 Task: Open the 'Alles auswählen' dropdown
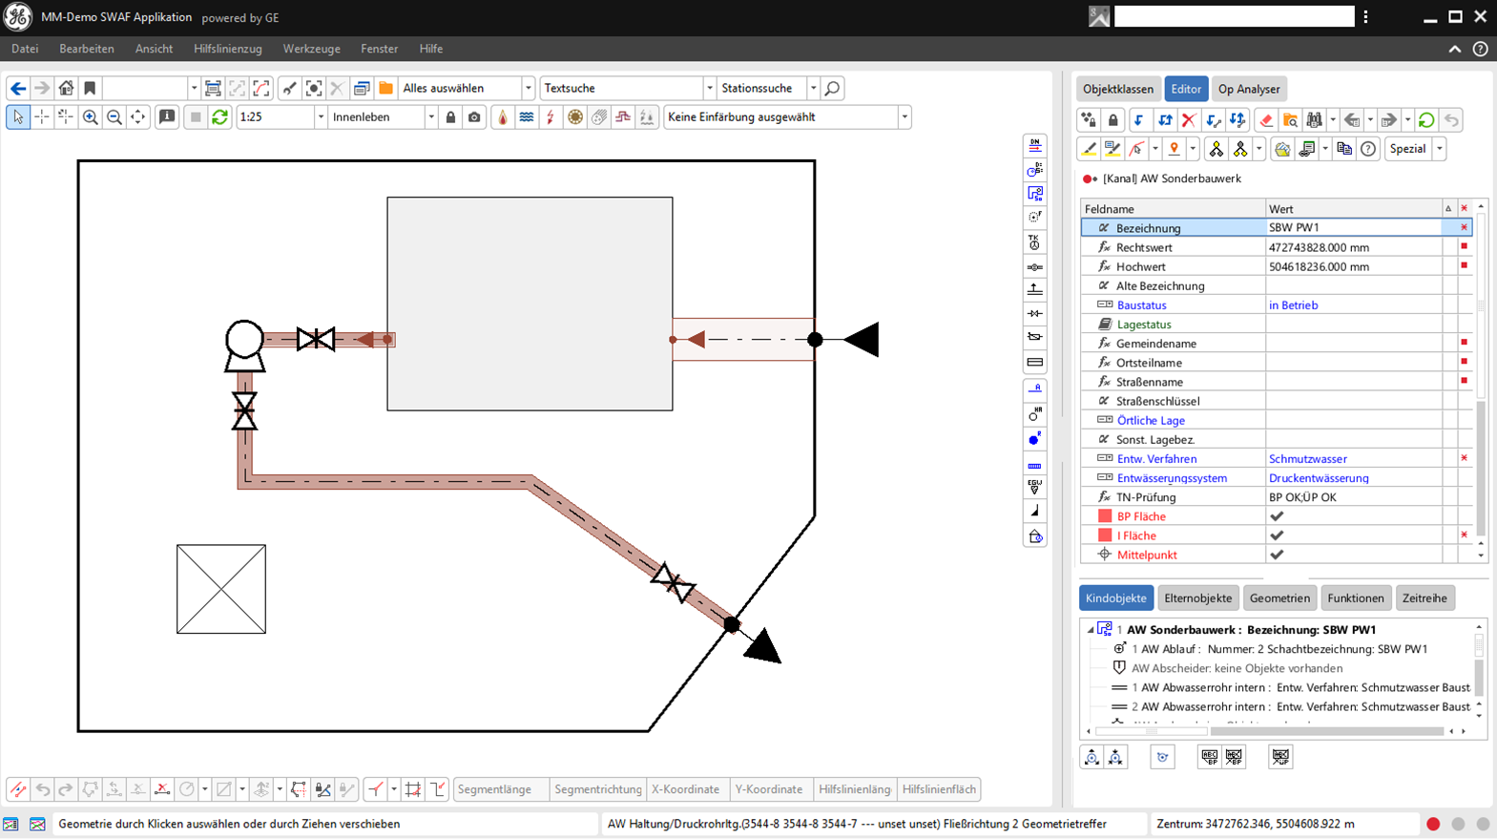528,88
